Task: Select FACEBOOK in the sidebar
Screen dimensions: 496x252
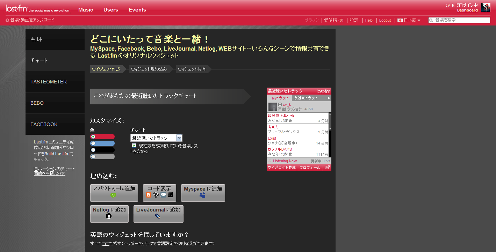Action: [55, 124]
